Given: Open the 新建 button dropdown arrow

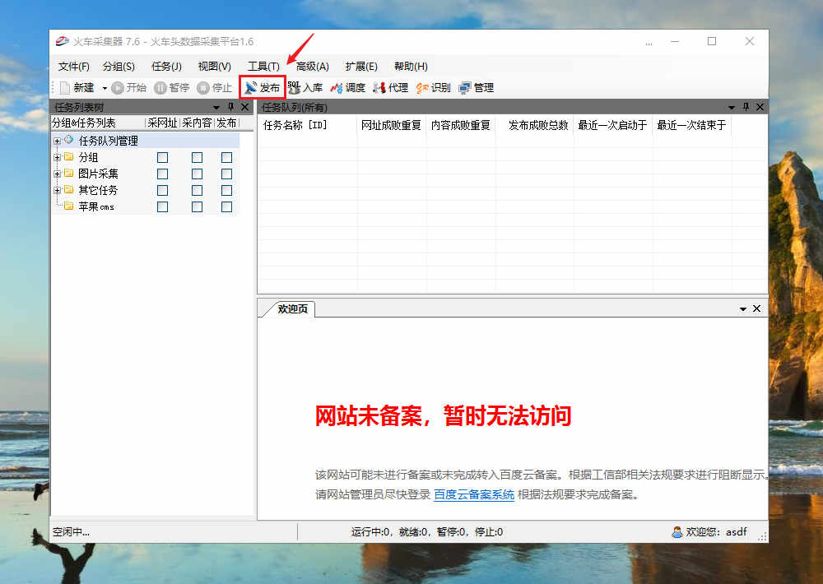Looking at the screenshot, I should click(x=105, y=87).
